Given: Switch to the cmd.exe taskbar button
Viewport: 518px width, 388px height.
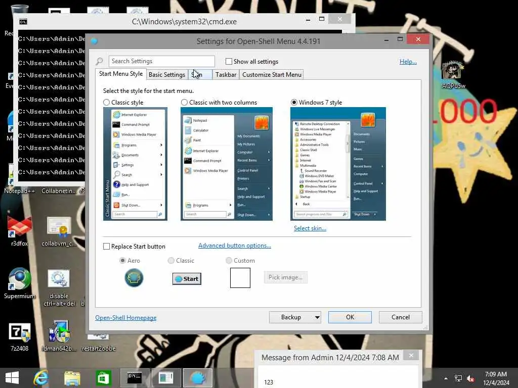Looking at the screenshot, I should coord(135,378).
